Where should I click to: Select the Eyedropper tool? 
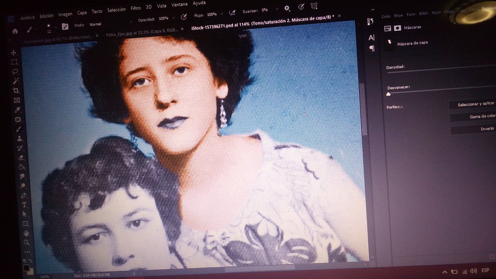pyautogui.click(x=17, y=110)
